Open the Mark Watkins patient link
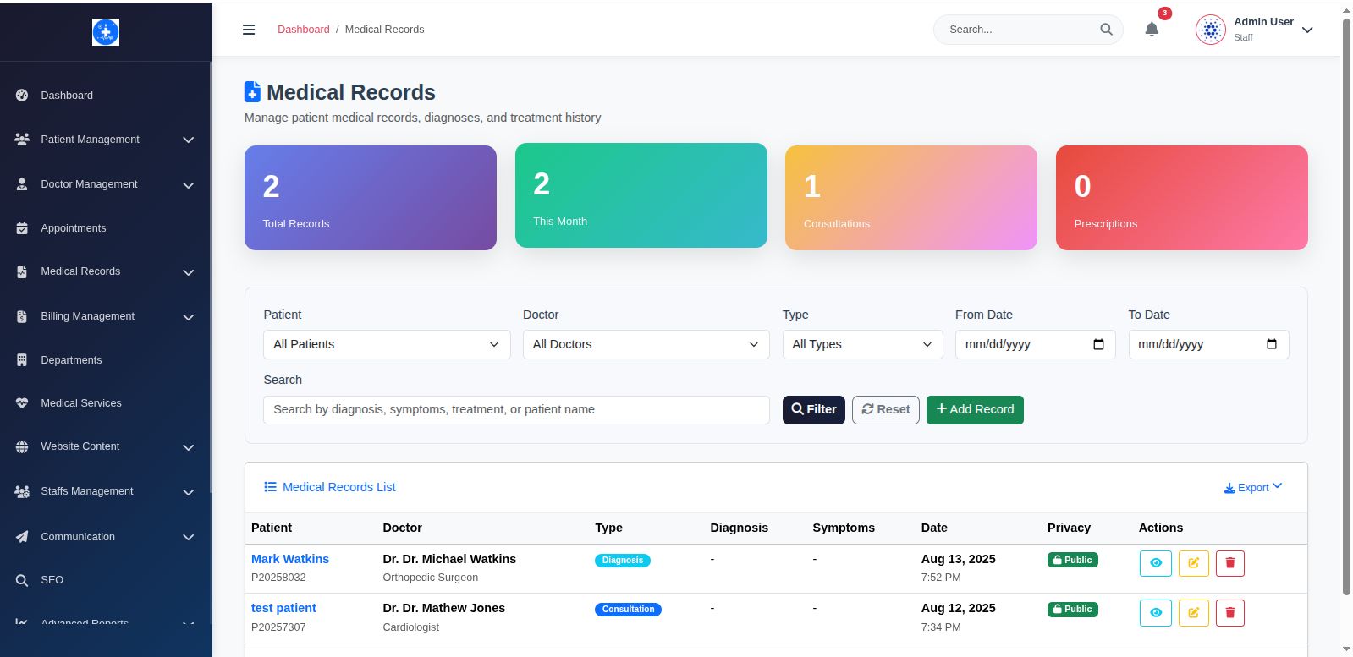This screenshot has width=1353, height=657. (290, 559)
